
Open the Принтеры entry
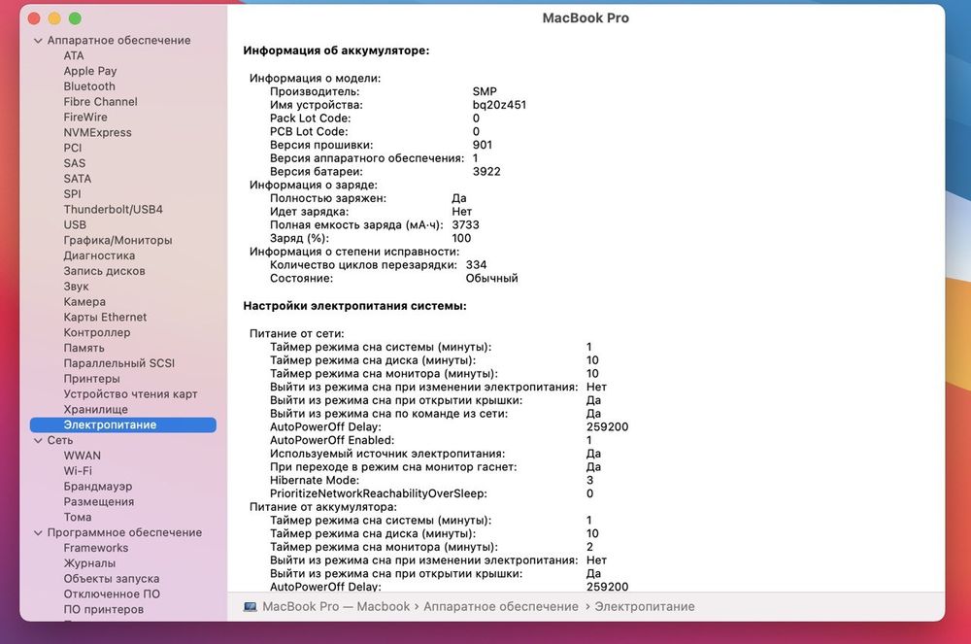[x=91, y=379]
